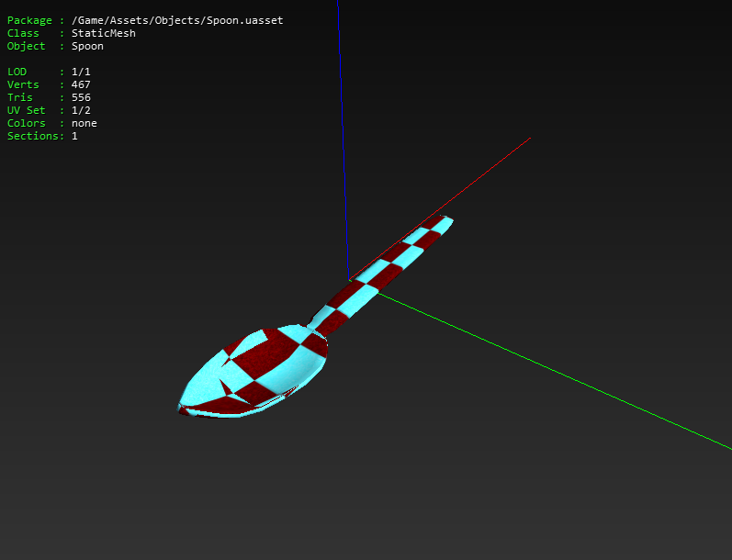732x560 pixels.
Task: Click the Tris count 556
Action: click(x=81, y=97)
